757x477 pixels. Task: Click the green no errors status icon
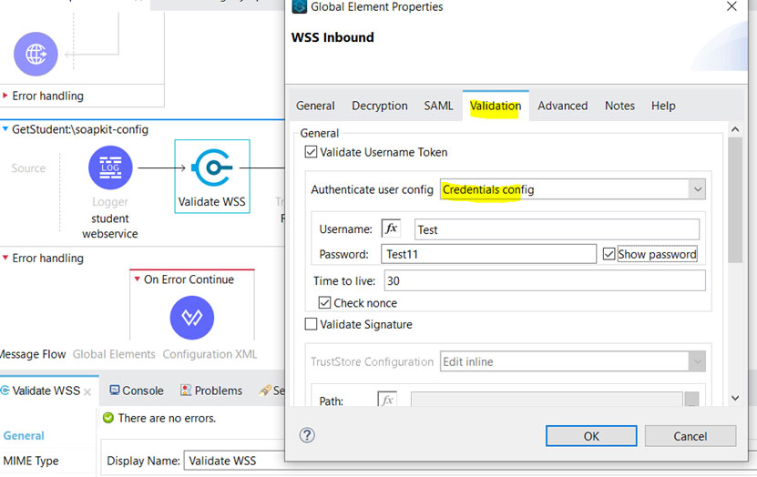(108, 418)
